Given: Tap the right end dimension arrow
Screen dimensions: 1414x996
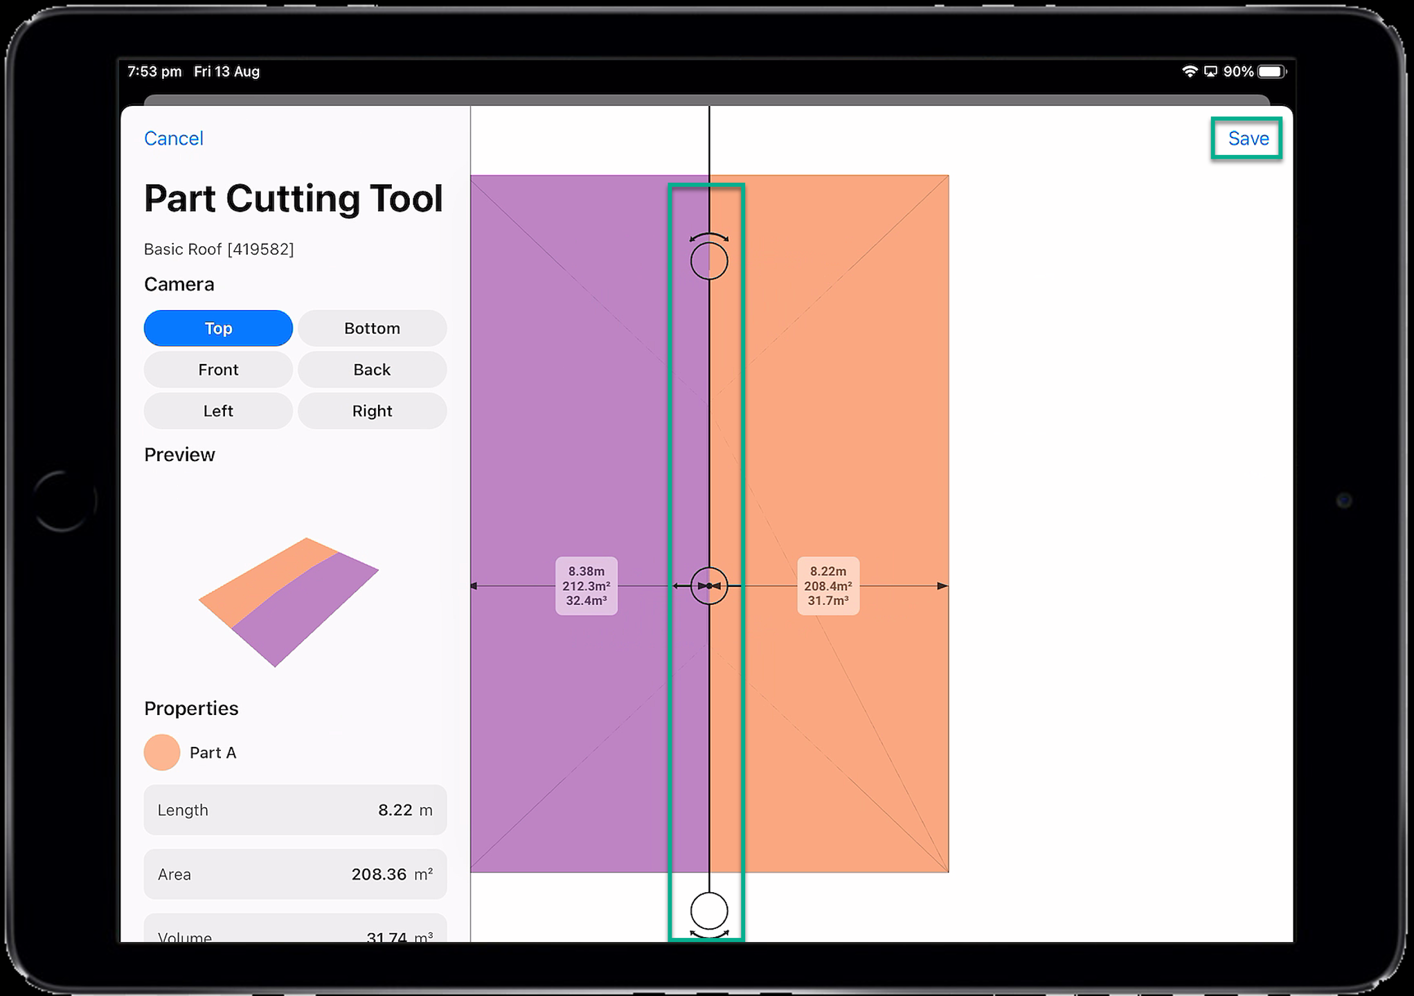Looking at the screenshot, I should click(942, 586).
